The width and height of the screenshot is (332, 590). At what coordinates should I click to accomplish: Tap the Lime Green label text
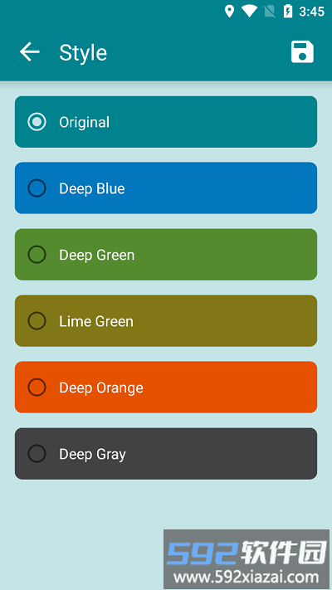[x=96, y=321]
